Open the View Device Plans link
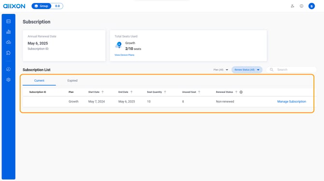324x181 pixels. point(124,55)
